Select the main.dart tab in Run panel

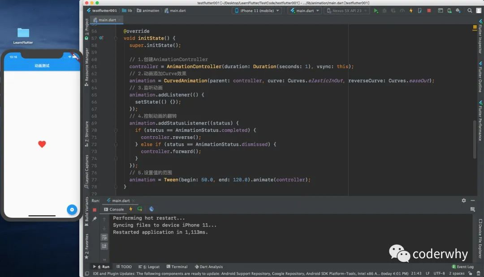pos(120,201)
